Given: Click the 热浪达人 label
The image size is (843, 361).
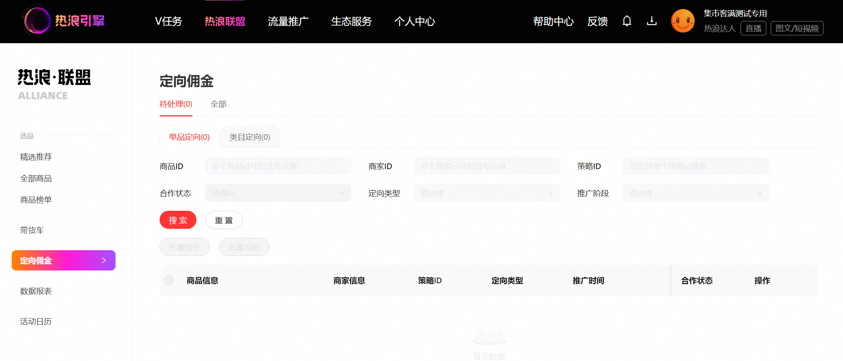Looking at the screenshot, I should 720,28.
